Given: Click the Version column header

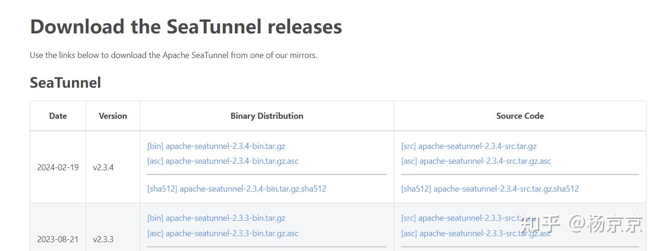Looking at the screenshot, I should coord(113,116).
